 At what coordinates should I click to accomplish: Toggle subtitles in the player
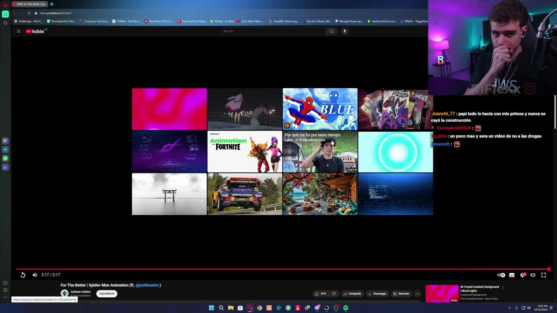point(512,275)
